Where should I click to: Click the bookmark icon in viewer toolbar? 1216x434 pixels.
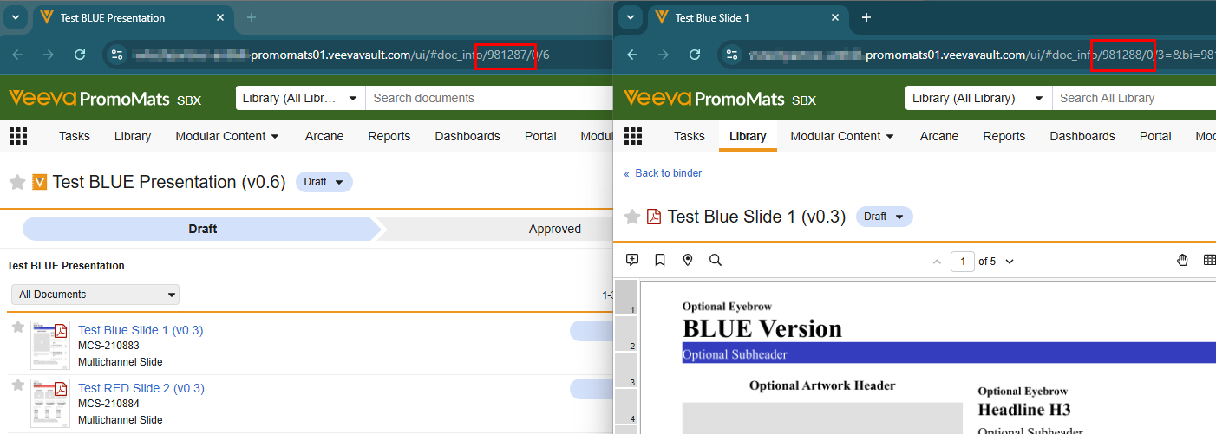pyautogui.click(x=660, y=260)
